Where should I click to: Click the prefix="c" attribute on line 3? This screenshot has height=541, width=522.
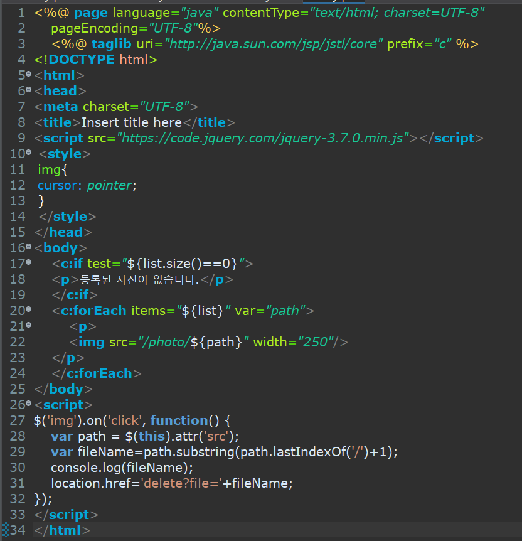[419, 44]
